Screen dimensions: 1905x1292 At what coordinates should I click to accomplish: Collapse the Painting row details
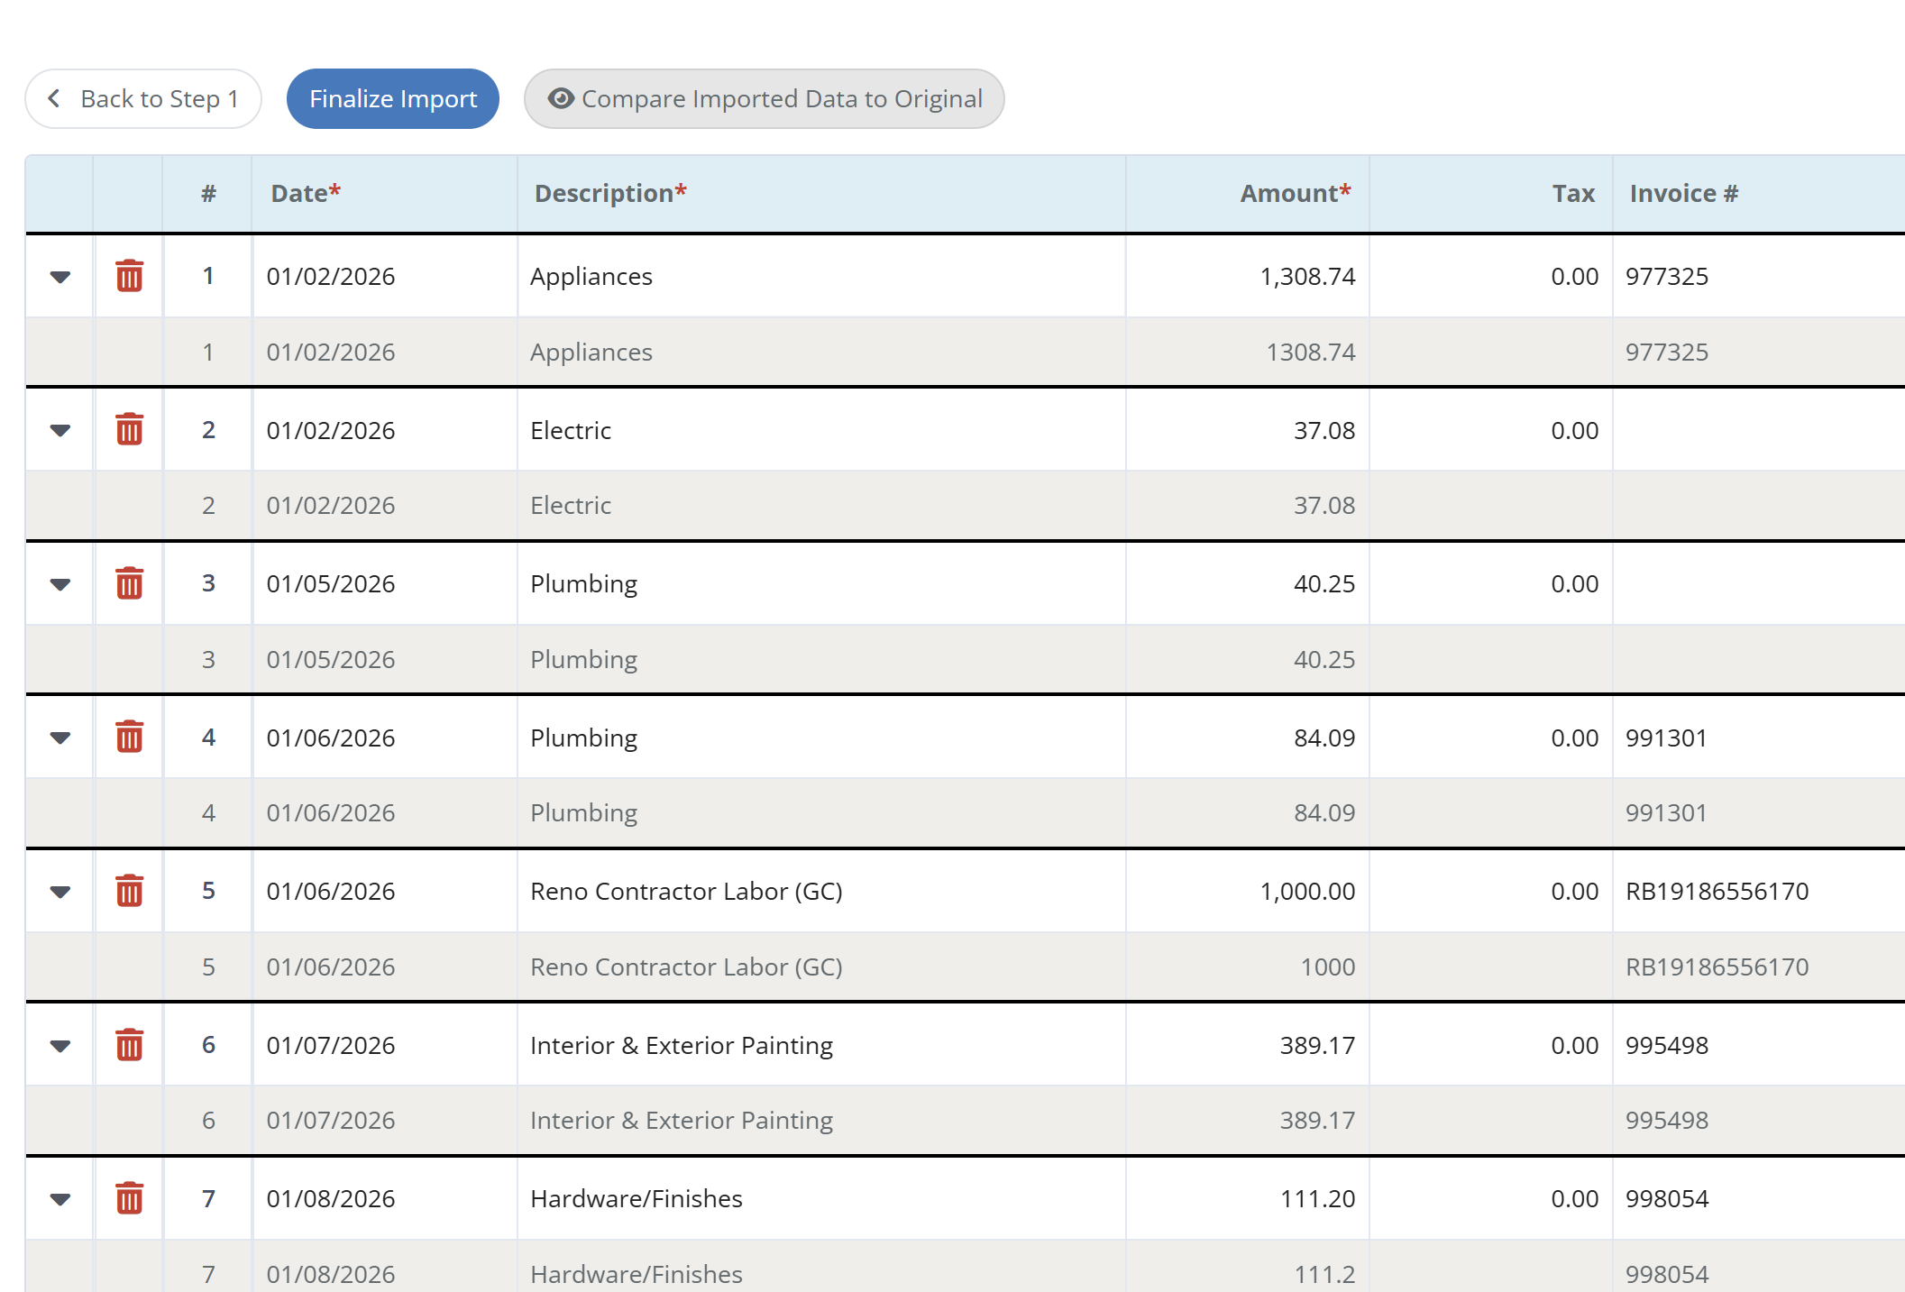[x=60, y=1045]
